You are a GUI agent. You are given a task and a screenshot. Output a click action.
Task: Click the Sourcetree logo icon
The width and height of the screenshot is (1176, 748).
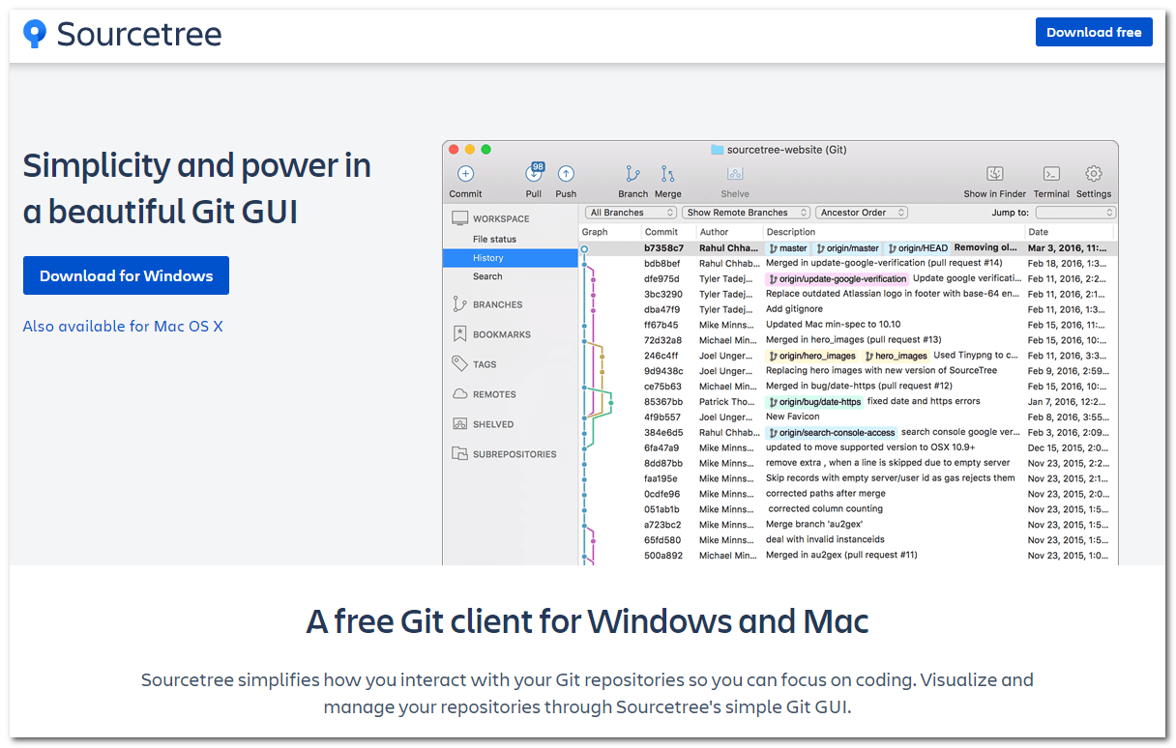pyautogui.click(x=35, y=34)
